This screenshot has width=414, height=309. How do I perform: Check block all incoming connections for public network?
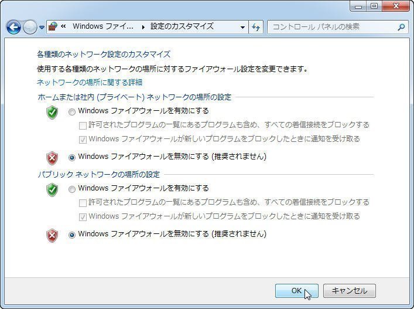tap(83, 203)
